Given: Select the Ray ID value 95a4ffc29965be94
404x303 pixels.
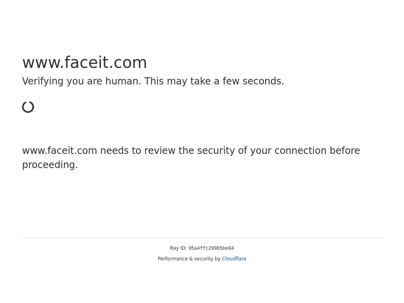Looking at the screenshot, I should coord(211,249).
